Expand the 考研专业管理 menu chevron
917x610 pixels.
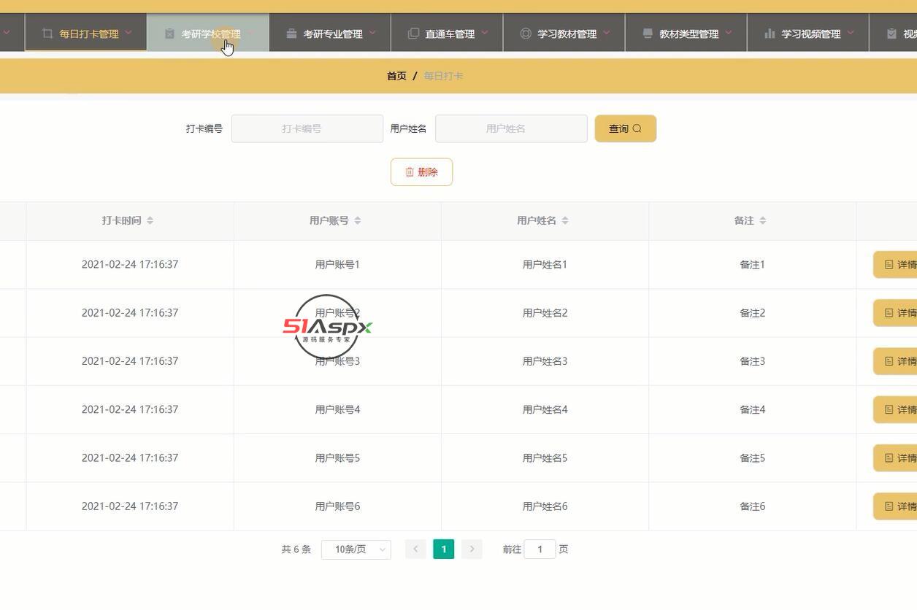372,33
